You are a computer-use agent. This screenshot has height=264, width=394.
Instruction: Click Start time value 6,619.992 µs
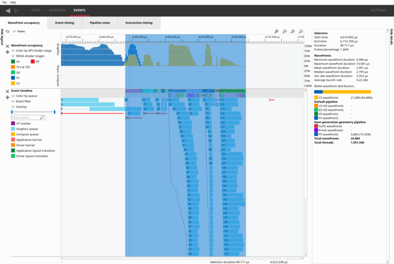349,37
